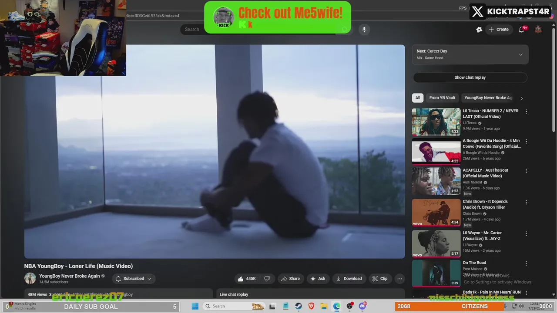Click the Share button

click(x=290, y=279)
